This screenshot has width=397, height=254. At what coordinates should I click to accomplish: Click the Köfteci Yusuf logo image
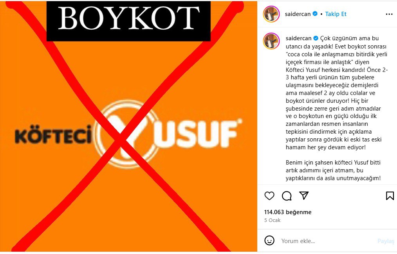coord(128,133)
